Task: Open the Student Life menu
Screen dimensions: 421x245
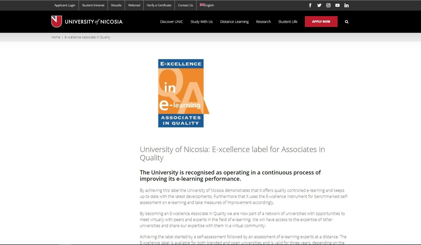Action: pos(288,22)
